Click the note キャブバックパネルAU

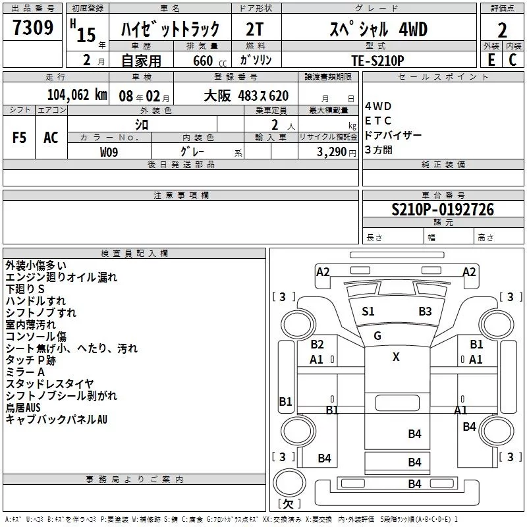[x=56, y=420]
